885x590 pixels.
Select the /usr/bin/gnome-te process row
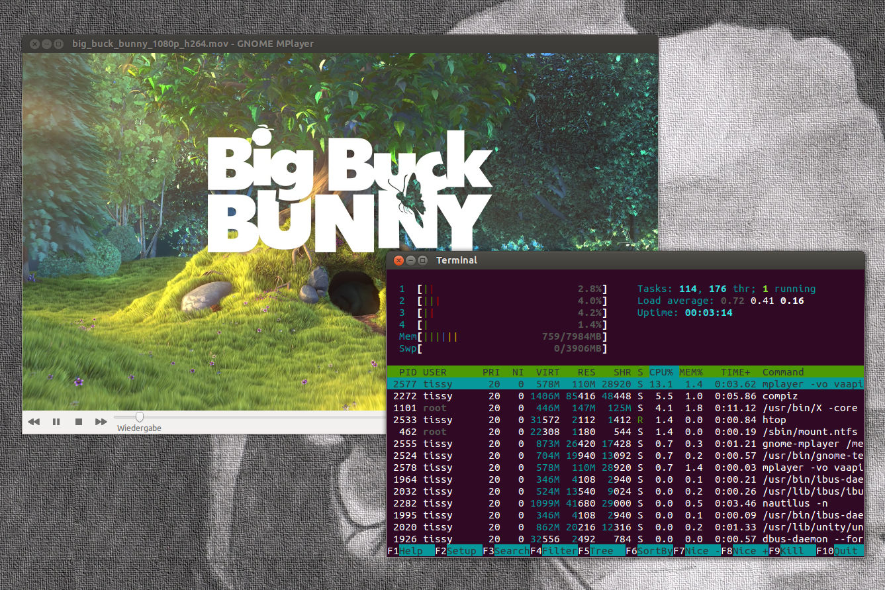(x=626, y=456)
